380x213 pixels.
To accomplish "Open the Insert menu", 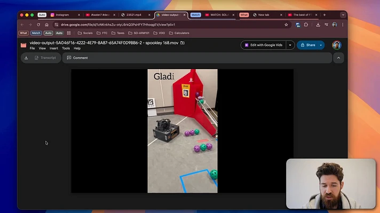I will coord(53,48).
